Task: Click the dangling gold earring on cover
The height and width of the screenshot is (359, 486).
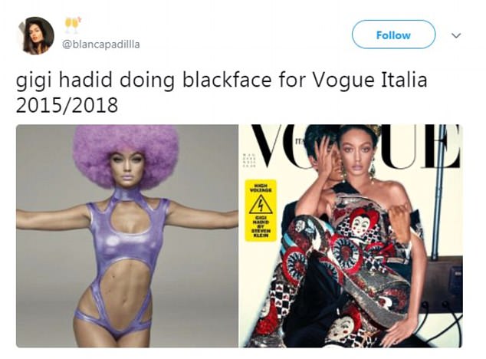Action: tap(373, 170)
